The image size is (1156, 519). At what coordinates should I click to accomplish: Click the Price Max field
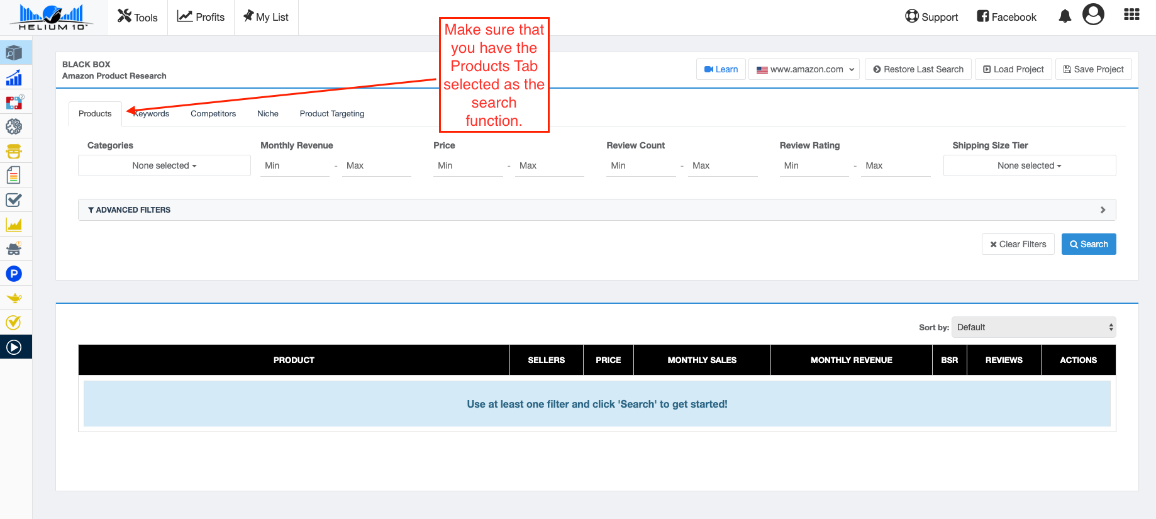pyautogui.click(x=550, y=165)
